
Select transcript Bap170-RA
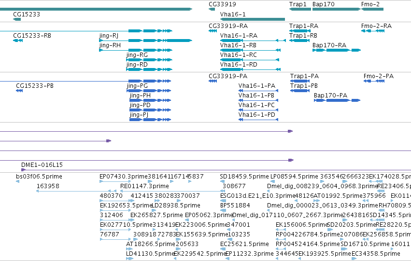(337, 50)
